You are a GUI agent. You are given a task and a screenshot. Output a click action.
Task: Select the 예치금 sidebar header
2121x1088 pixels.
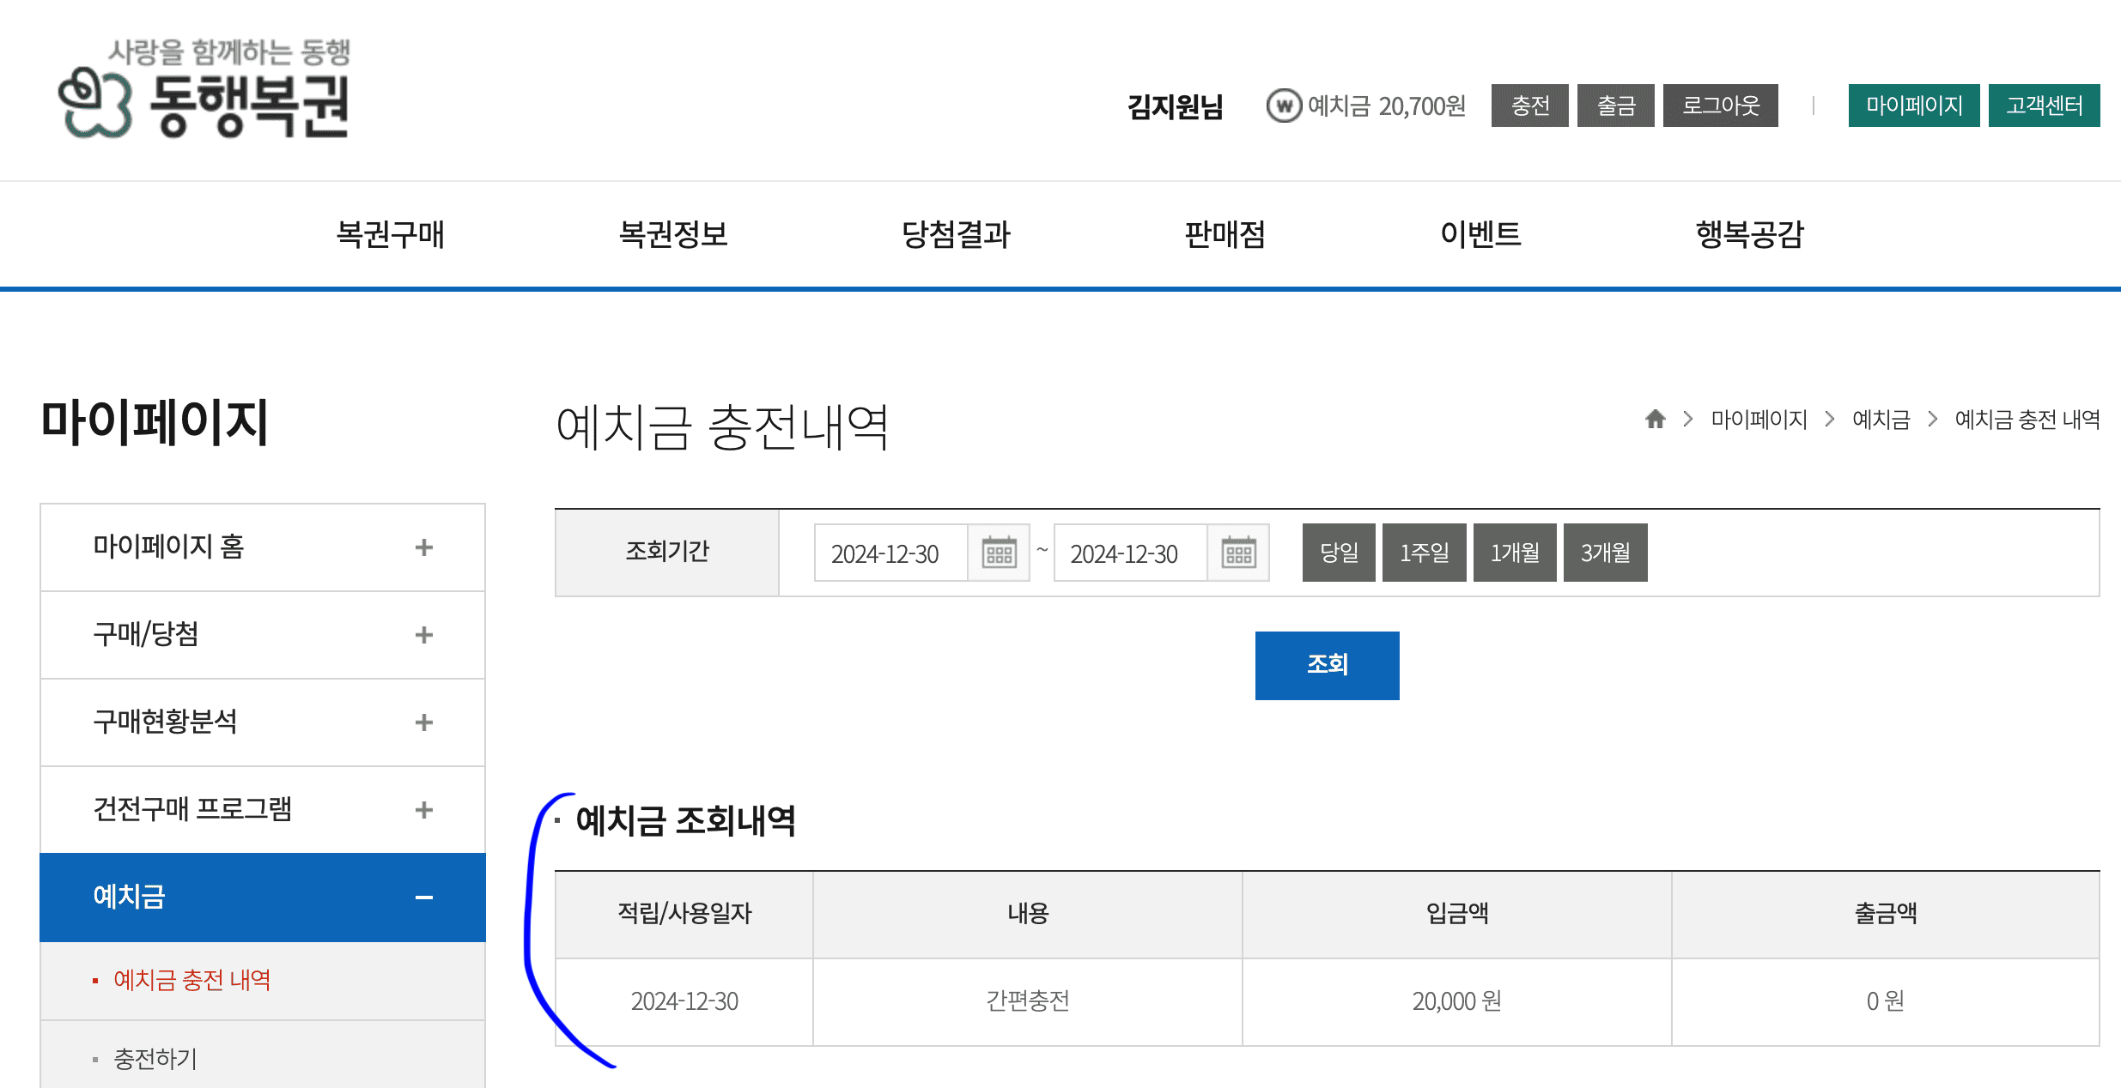tap(263, 898)
